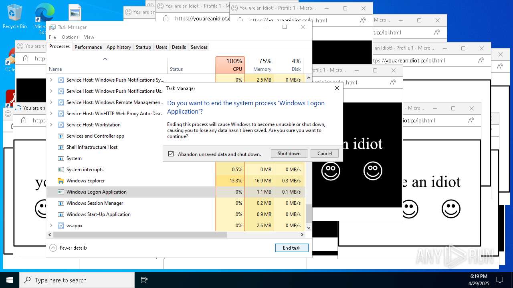513x288 pixels.
Task: Click the Shell Infrastructure Host icon
Action: 61,147
